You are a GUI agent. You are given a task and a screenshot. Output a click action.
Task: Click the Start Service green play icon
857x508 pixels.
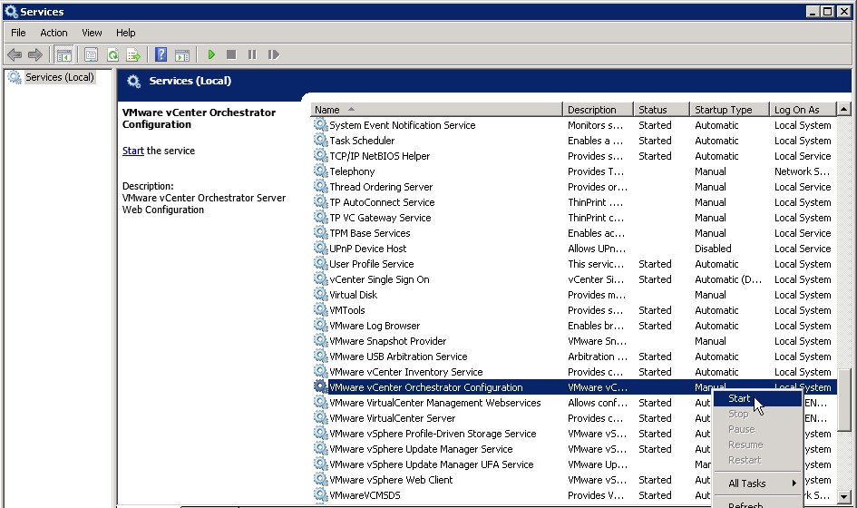pyautogui.click(x=211, y=54)
